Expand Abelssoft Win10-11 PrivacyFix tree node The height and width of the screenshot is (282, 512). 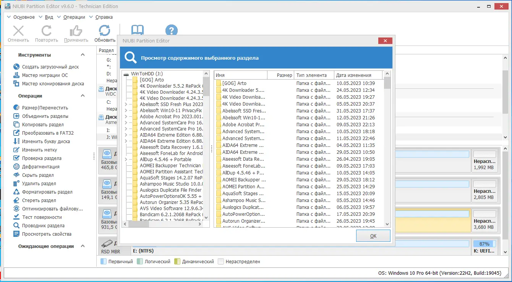pos(126,111)
